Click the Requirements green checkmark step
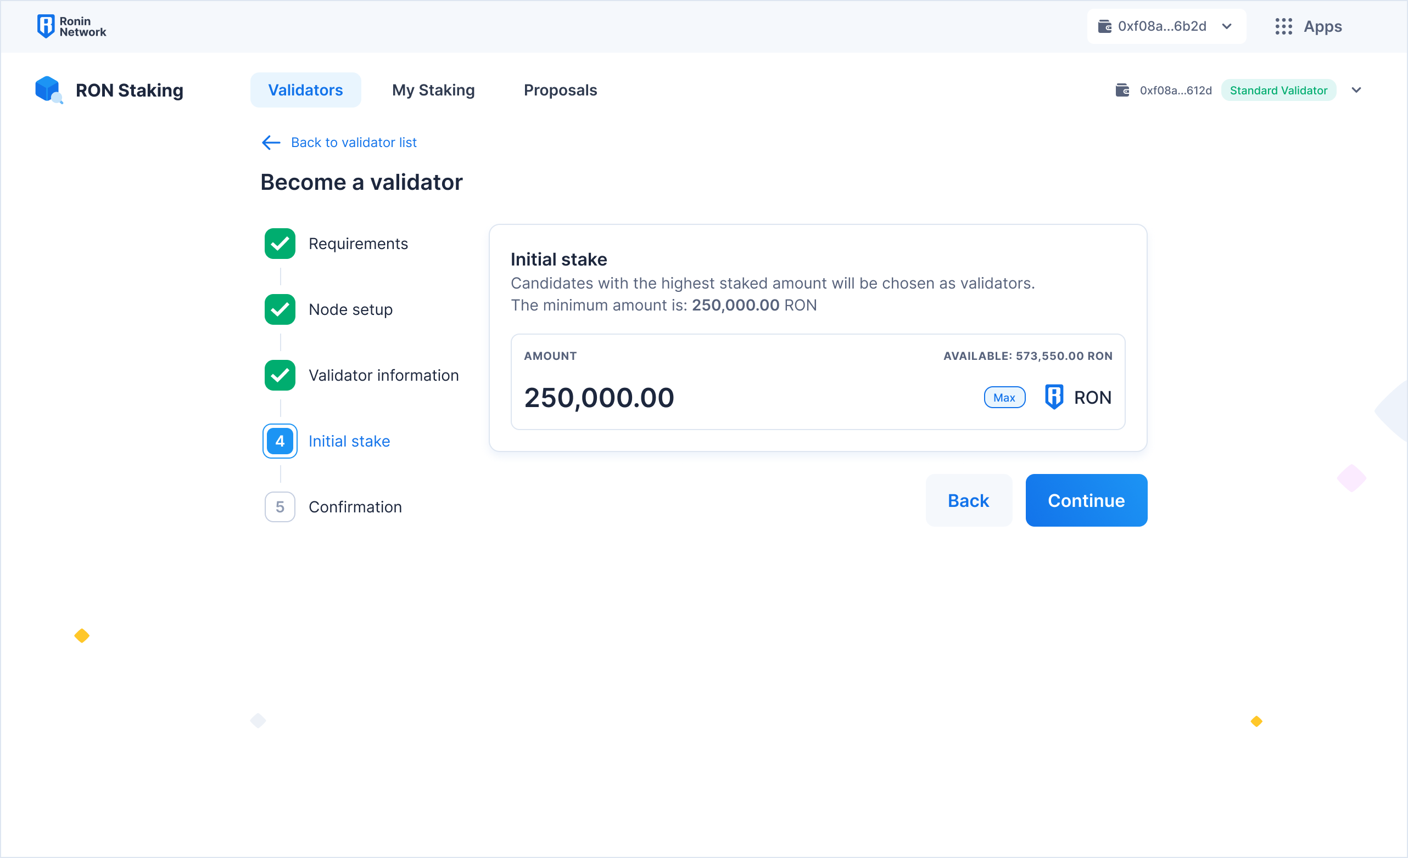 coord(280,244)
